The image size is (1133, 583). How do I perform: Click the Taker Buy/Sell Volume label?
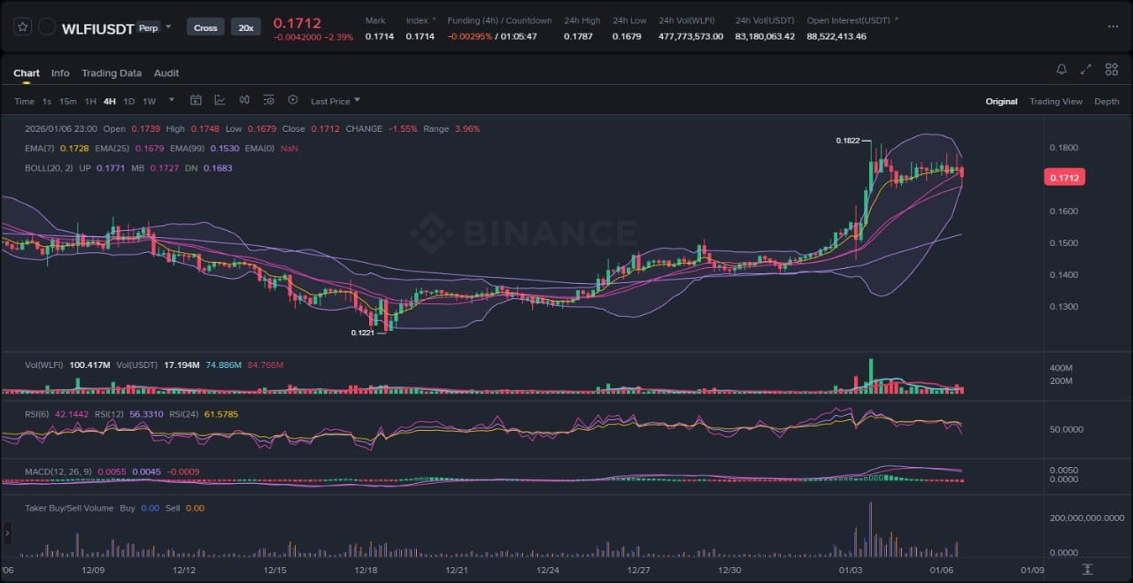pyautogui.click(x=69, y=509)
